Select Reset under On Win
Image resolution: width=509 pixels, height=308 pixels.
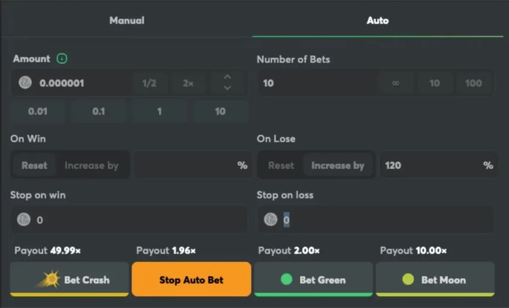click(34, 165)
